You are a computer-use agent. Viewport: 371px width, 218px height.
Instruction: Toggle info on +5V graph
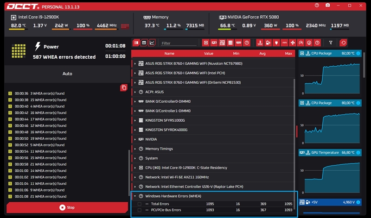point(358,202)
